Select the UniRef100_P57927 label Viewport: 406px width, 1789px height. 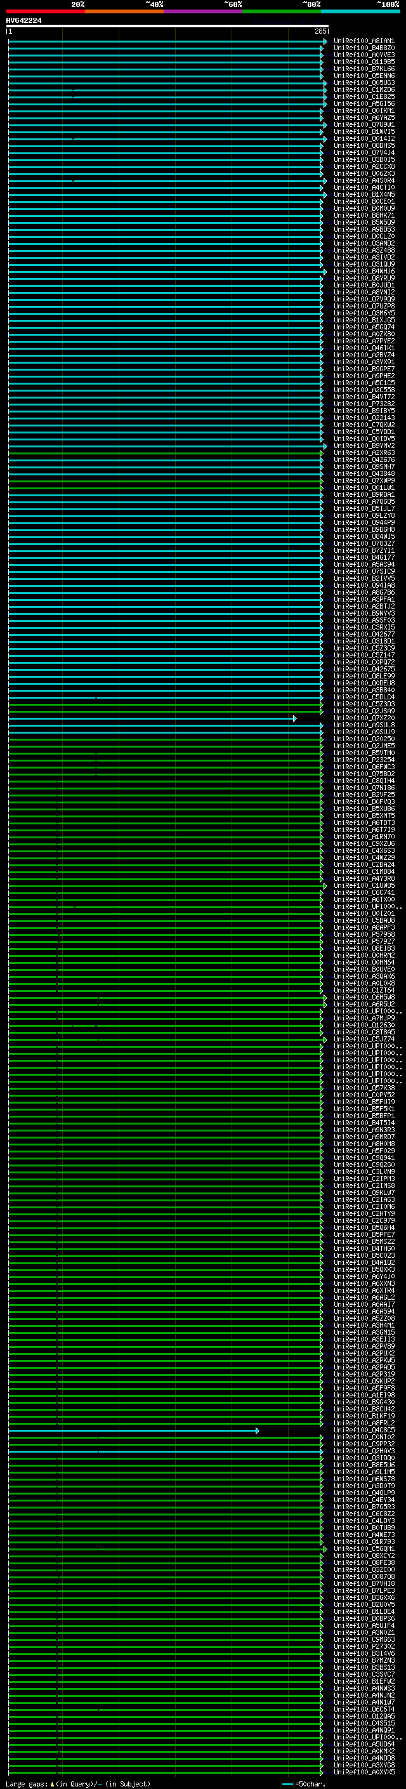pos(363,942)
